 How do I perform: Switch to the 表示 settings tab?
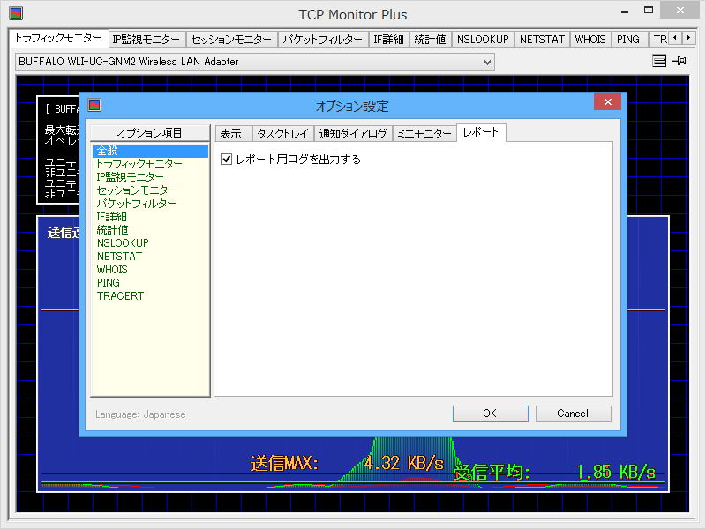pyautogui.click(x=233, y=133)
